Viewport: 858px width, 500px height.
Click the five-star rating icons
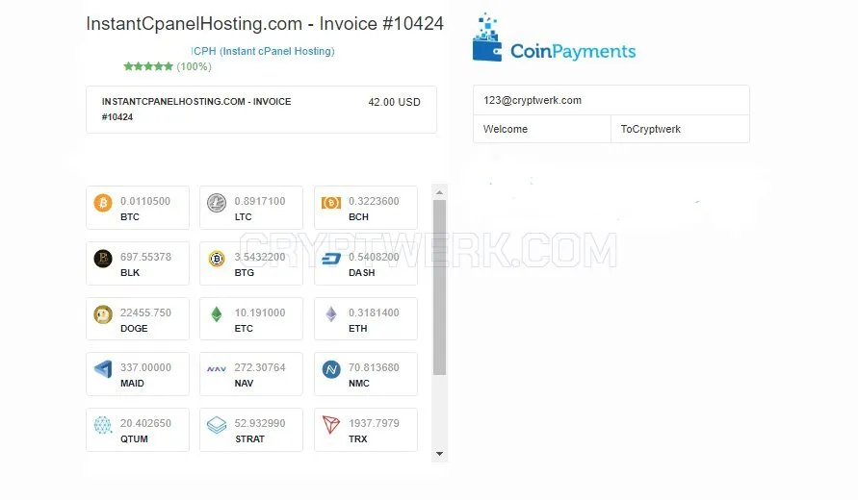pyautogui.click(x=148, y=66)
